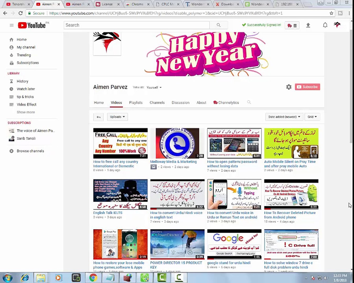Open Windows Media Player from taskbar
Image resolution: width=354 pixels, height=283 pixels.
pyautogui.click(x=58, y=277)
